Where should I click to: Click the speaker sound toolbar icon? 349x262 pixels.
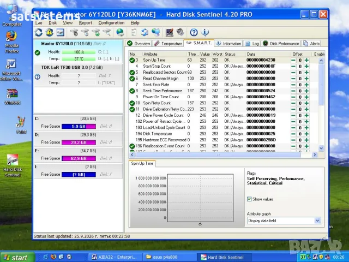180,33
